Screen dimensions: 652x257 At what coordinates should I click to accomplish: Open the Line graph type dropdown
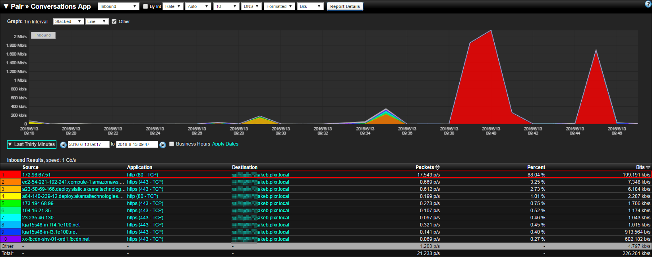point(97,21)
